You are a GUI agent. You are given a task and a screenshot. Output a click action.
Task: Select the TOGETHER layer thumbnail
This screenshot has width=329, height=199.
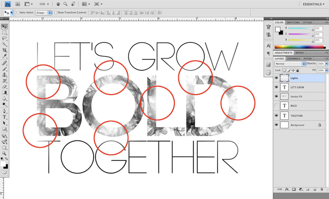pyautogui.click(x=285, y=115)
